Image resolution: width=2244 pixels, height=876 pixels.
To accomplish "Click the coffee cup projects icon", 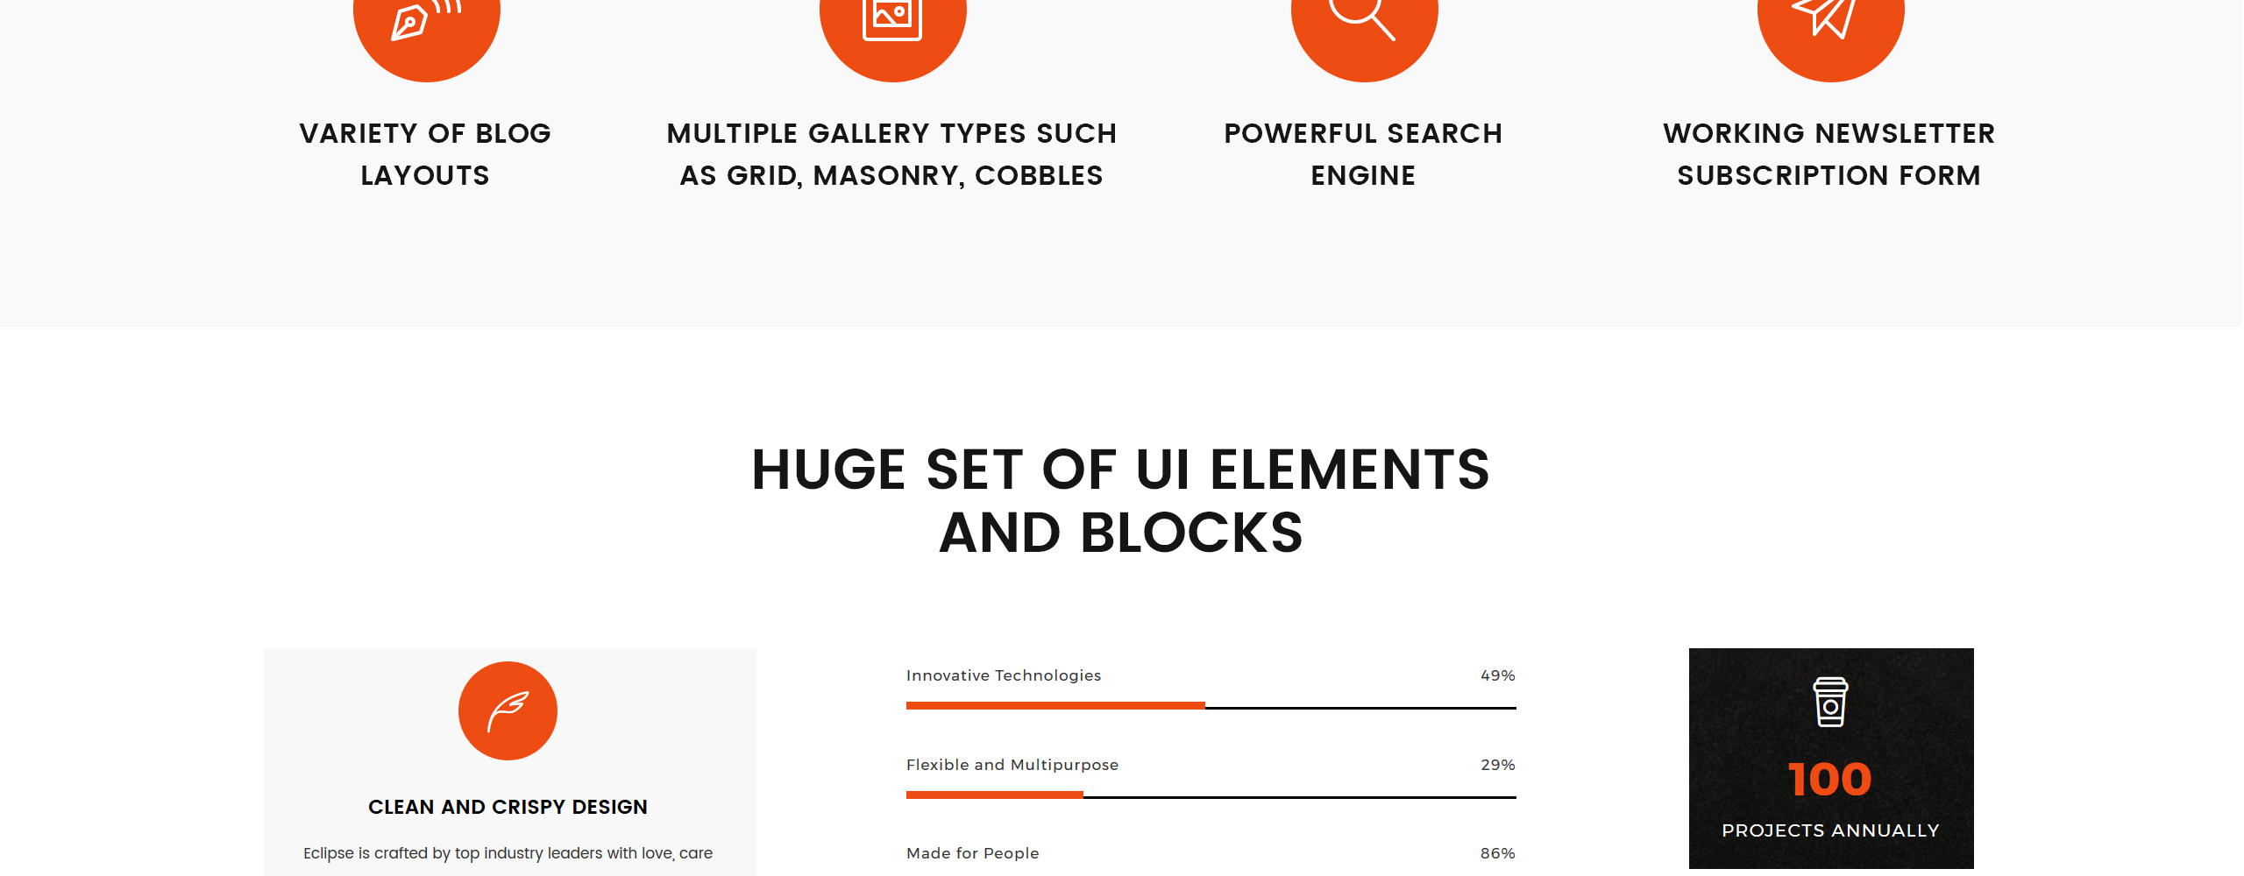I will click(x=1830, y=703).
